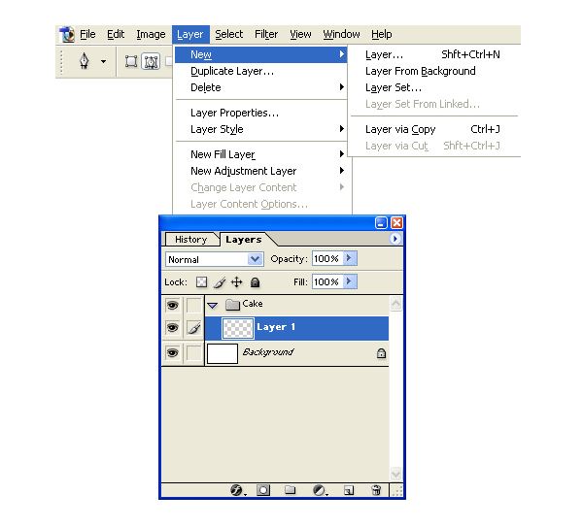The width and height of the screenshot is (583, 527).
Task: Delete layer trash icon
Action: click(376, 490)
